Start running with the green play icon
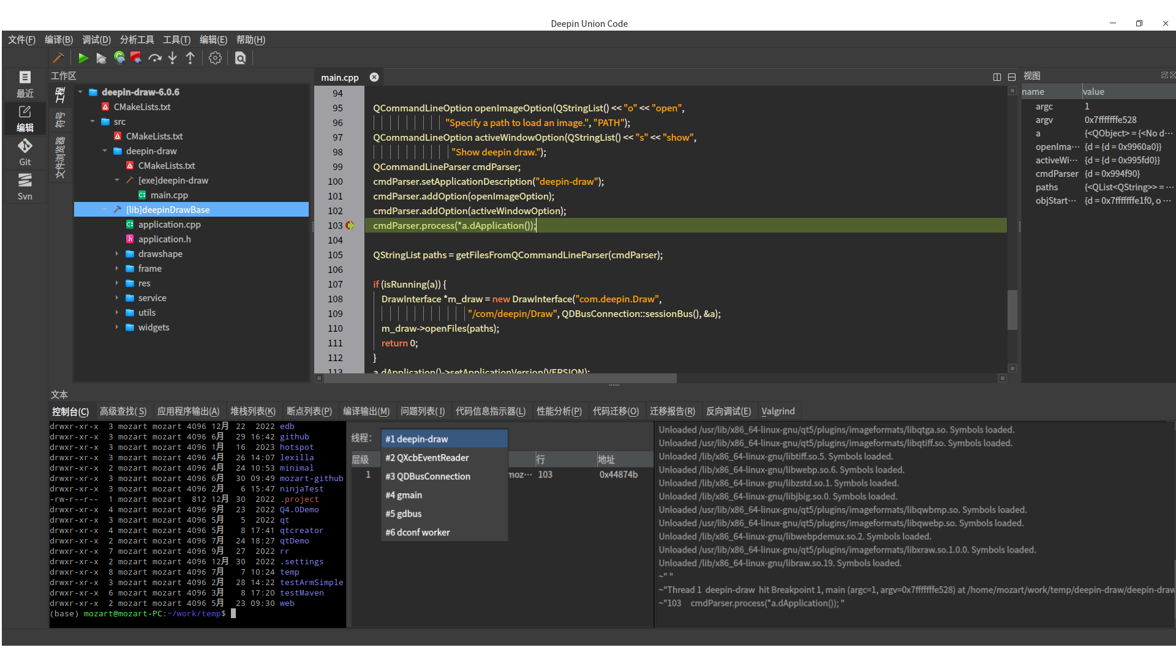 [x=83, y=58]
